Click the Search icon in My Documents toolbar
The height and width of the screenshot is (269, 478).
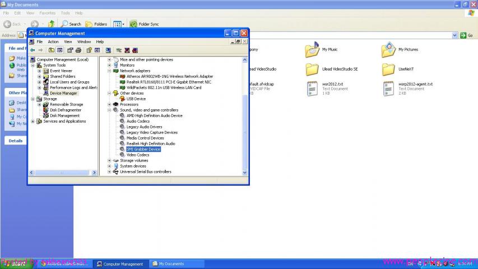tap(64, 24)
